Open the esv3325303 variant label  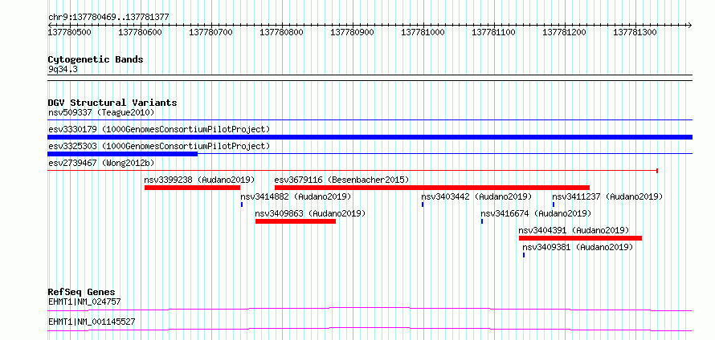pos(159,146)
